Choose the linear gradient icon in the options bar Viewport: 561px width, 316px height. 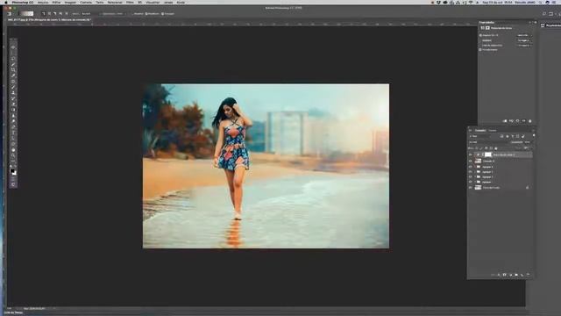(x=43, y=14)
